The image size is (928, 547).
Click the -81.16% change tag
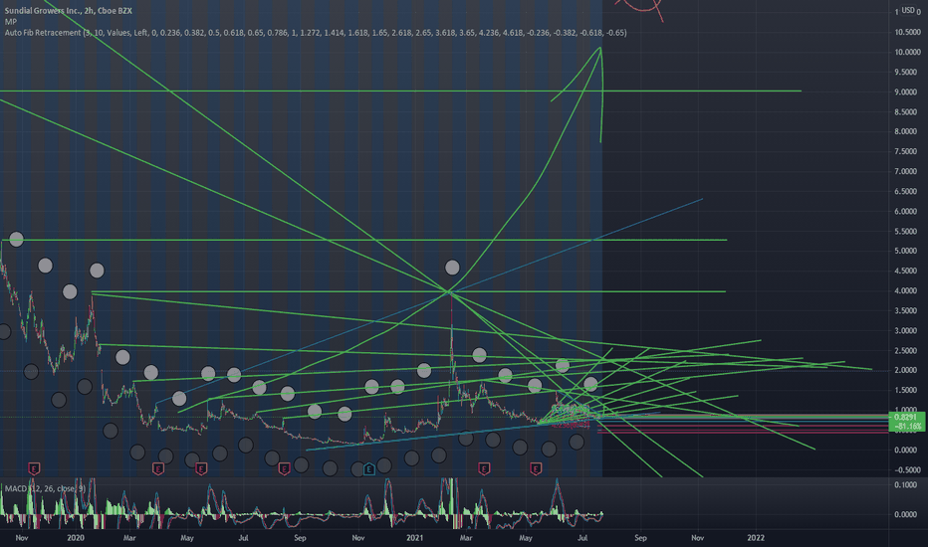tap(907, 426)
